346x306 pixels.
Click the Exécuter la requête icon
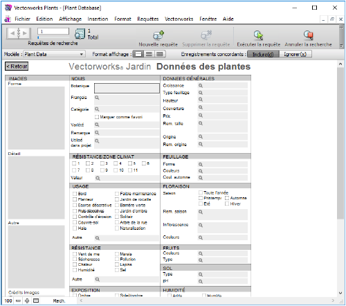[x=258, y=35]
